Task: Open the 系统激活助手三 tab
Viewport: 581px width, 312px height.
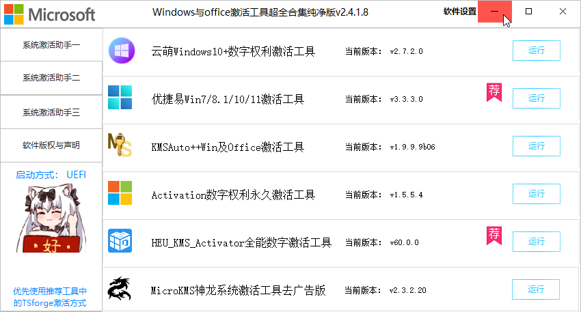Action: point(51,112)
